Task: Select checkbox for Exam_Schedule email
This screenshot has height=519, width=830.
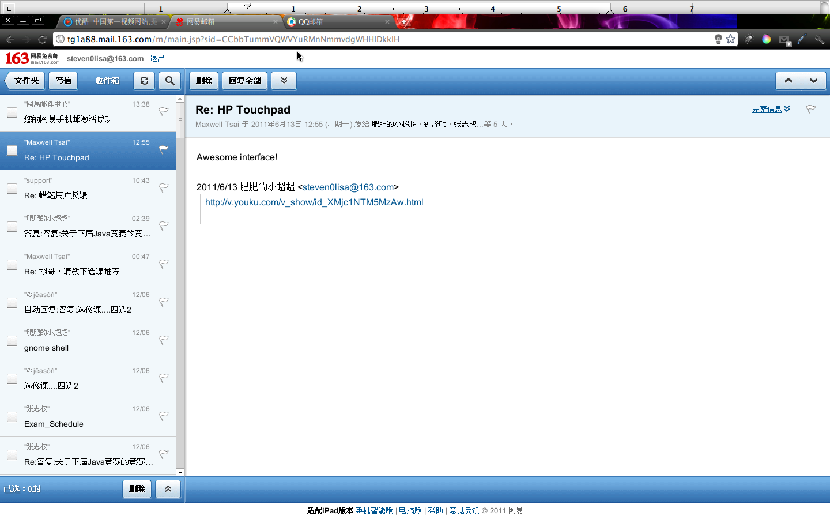Action: click(12, 417)
